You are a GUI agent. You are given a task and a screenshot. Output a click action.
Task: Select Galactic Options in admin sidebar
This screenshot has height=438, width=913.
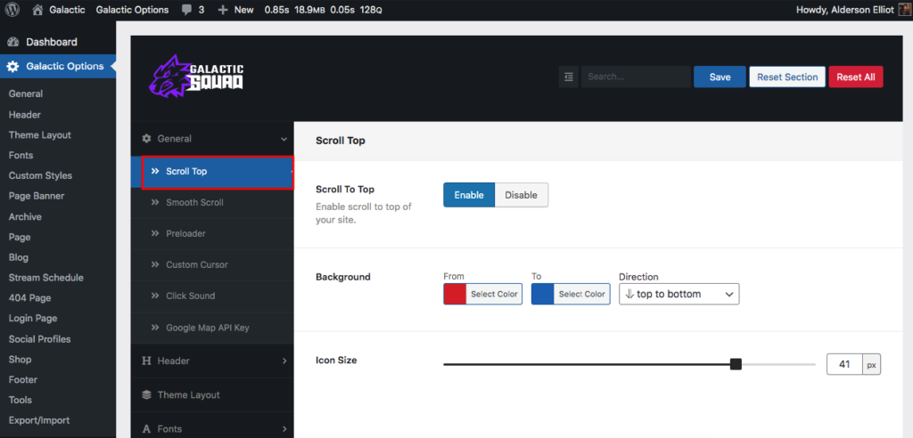[x=58, y=66]
